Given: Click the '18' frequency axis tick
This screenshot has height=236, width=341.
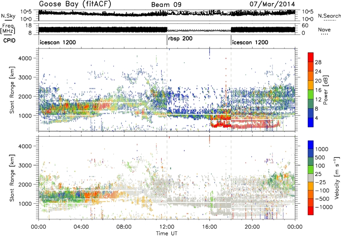Looking at the screenshot, I should [29, 26].
